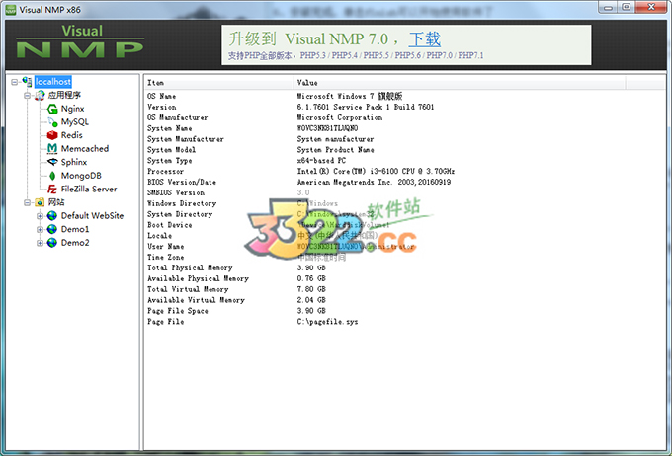The image size is (672, 456).
Task: Select the Demo2 website label
Action: 75,243
